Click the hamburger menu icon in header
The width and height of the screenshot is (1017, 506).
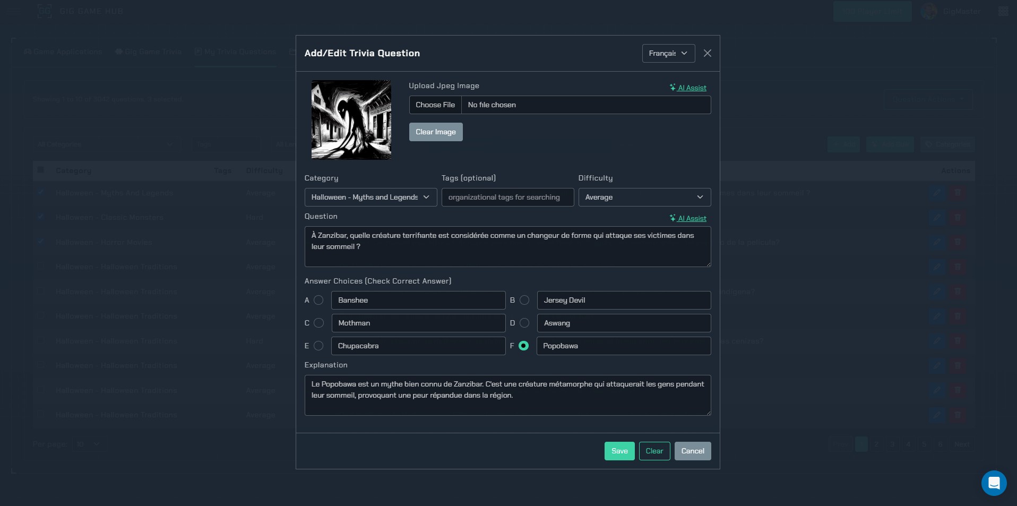tap(14, 11)
